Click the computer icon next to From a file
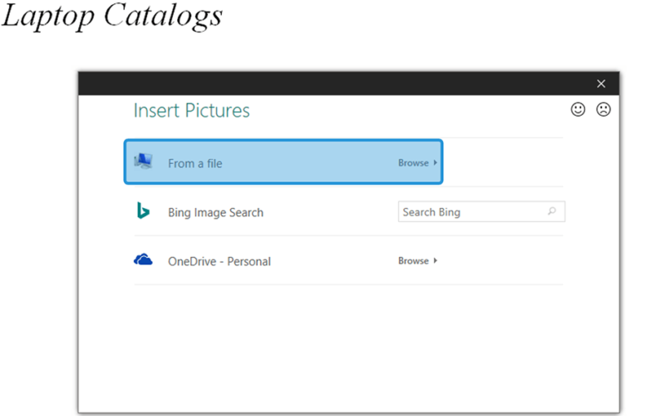 (x=143, y=161)
